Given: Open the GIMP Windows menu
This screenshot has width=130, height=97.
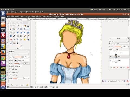Looking at the screenshot, I should 56,17.
